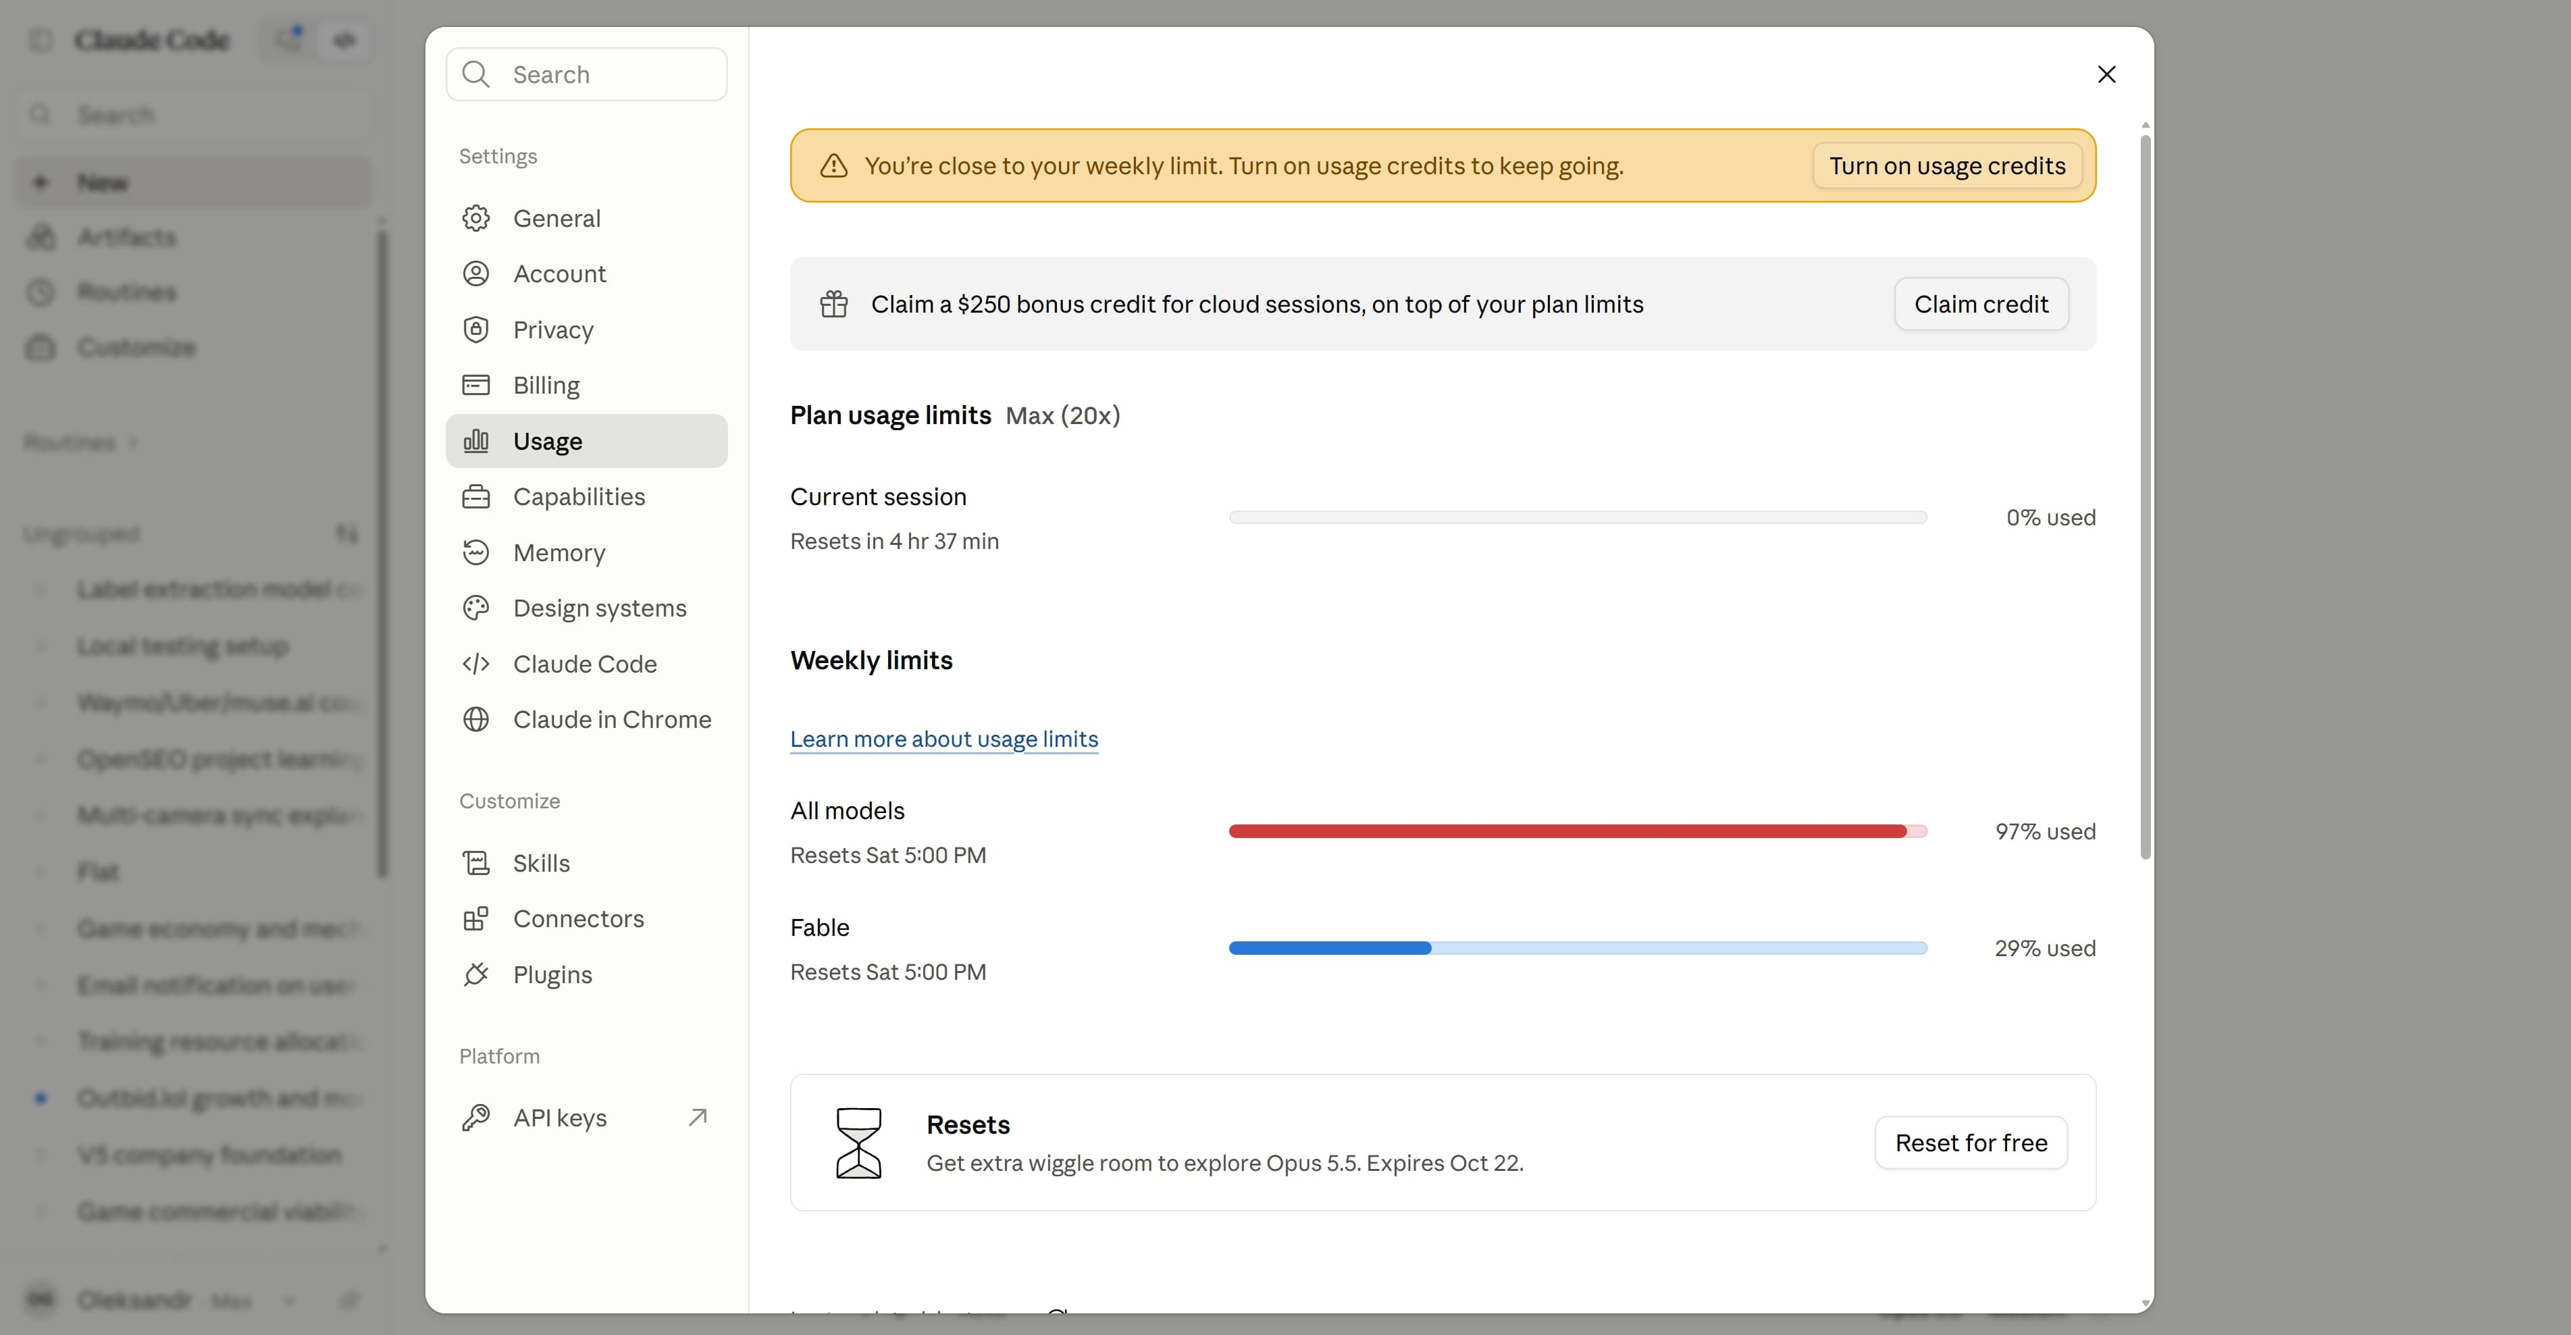The height and width of the screenshot is (1335, 2571).
Task: Open Plugins plug icon
Action: [x=476, y=975]
